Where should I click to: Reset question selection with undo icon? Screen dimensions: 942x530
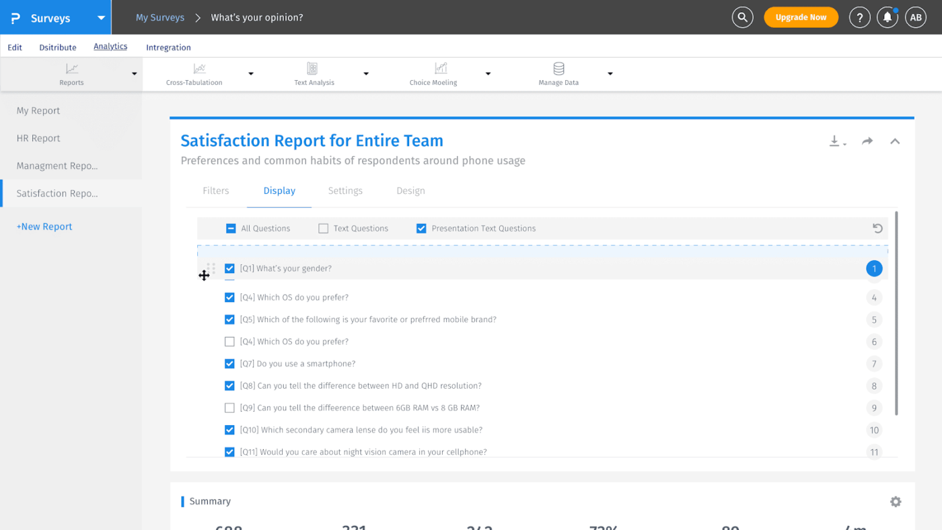point(877,228)
